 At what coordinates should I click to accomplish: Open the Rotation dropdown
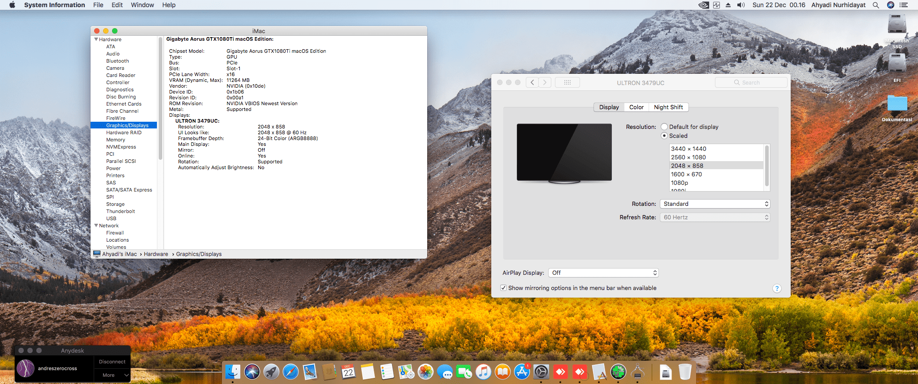tap(715, 204)
